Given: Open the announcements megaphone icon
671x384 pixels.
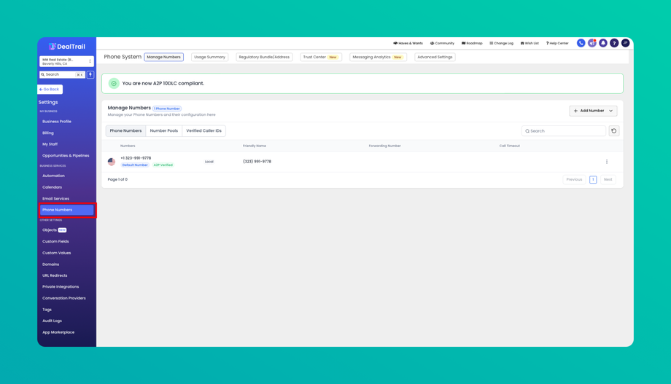Looking at the screenshot, I should [592, 43].
